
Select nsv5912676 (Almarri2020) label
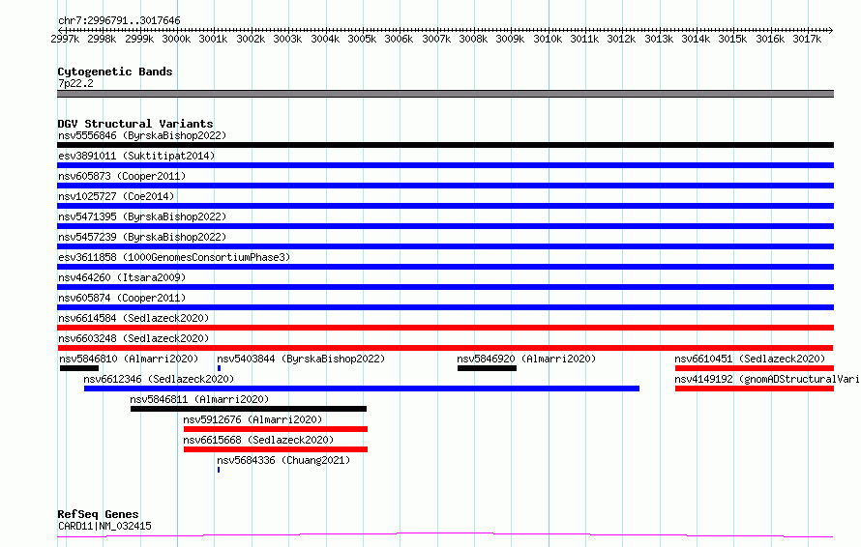[x=252, y=419]
